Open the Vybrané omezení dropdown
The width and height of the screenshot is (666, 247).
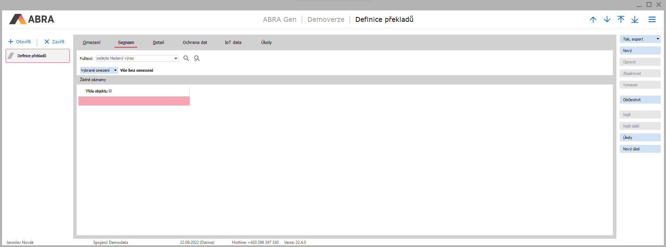tap(115, 70)
